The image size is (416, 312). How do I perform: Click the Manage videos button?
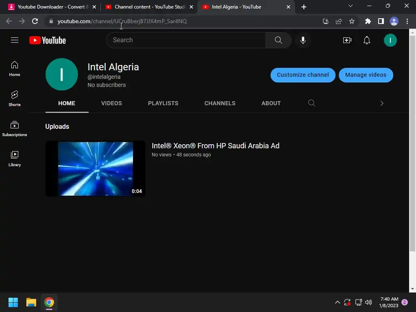coord(366,75)
